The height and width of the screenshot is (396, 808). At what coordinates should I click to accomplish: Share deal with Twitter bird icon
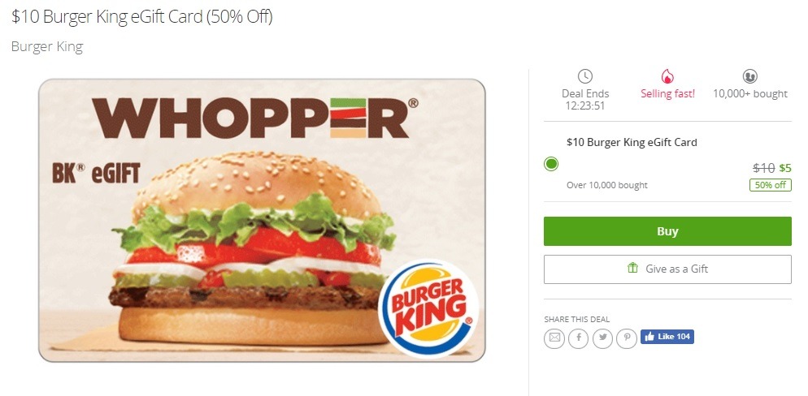click(603, 338)
